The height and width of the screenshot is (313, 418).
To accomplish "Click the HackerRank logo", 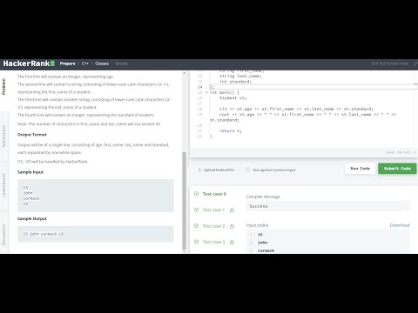I will click(29, 63).
